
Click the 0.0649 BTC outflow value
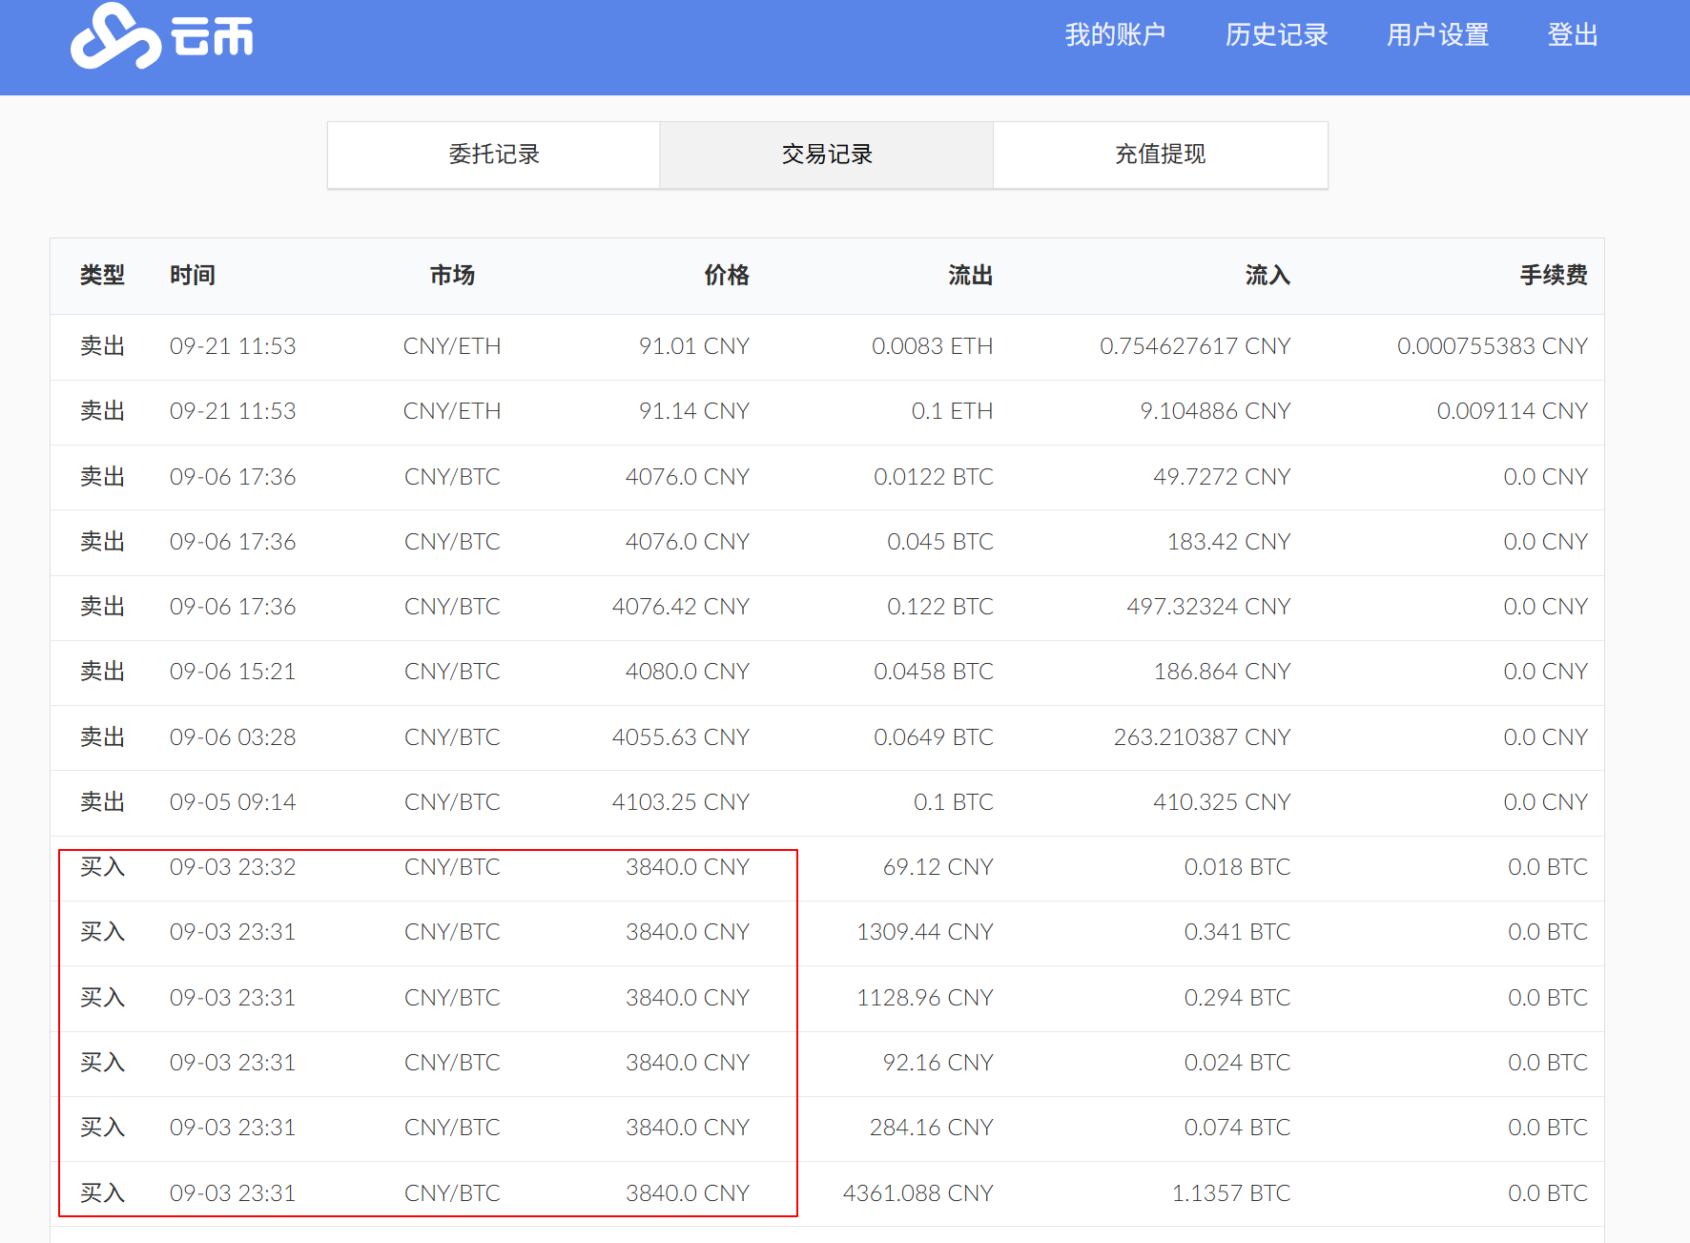tap(934, 737)
